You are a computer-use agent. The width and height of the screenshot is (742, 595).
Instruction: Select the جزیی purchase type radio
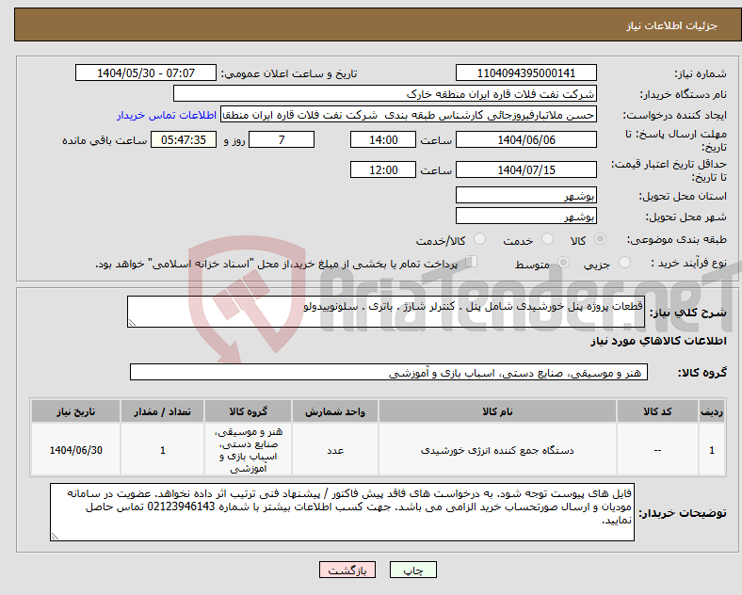(624, 263)
